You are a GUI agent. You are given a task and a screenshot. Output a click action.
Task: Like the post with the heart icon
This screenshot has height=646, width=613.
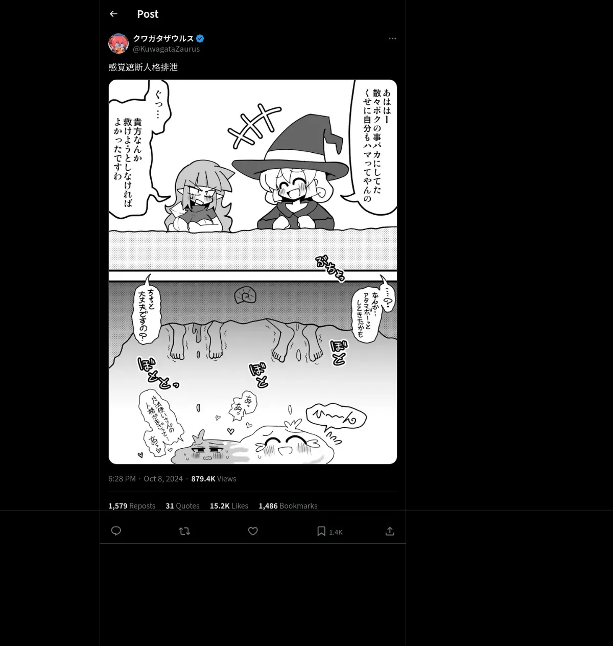pos(253,531)
